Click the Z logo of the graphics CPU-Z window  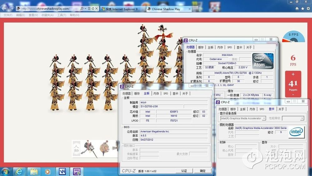218,102
